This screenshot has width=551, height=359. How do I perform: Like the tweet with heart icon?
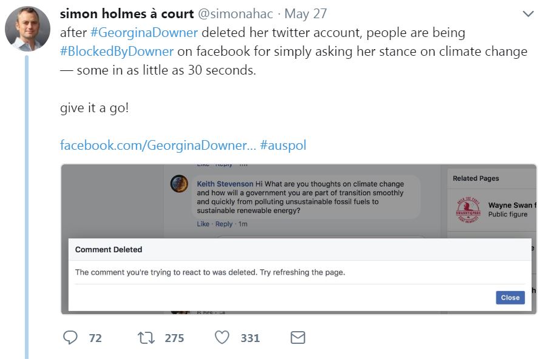point(222,338)
